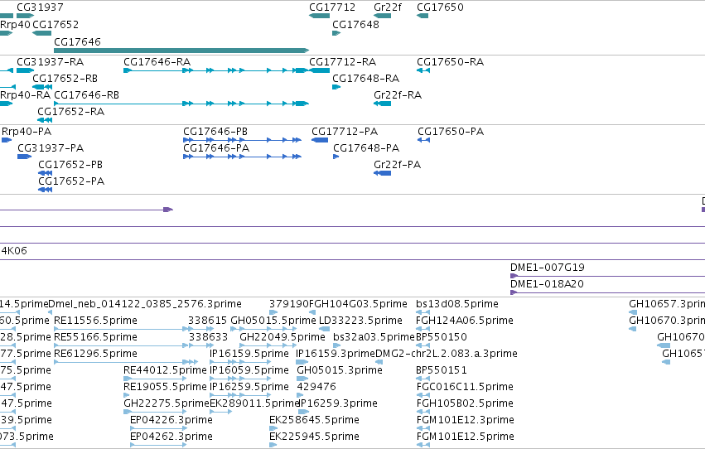
Task: Select transcript CG17650-RA
Action: coord(423,70)
